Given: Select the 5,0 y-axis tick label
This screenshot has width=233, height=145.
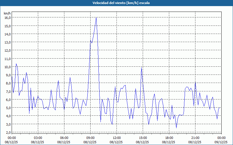Looking at the screenshot, I should pyautogui.click(x=7, y=108).
